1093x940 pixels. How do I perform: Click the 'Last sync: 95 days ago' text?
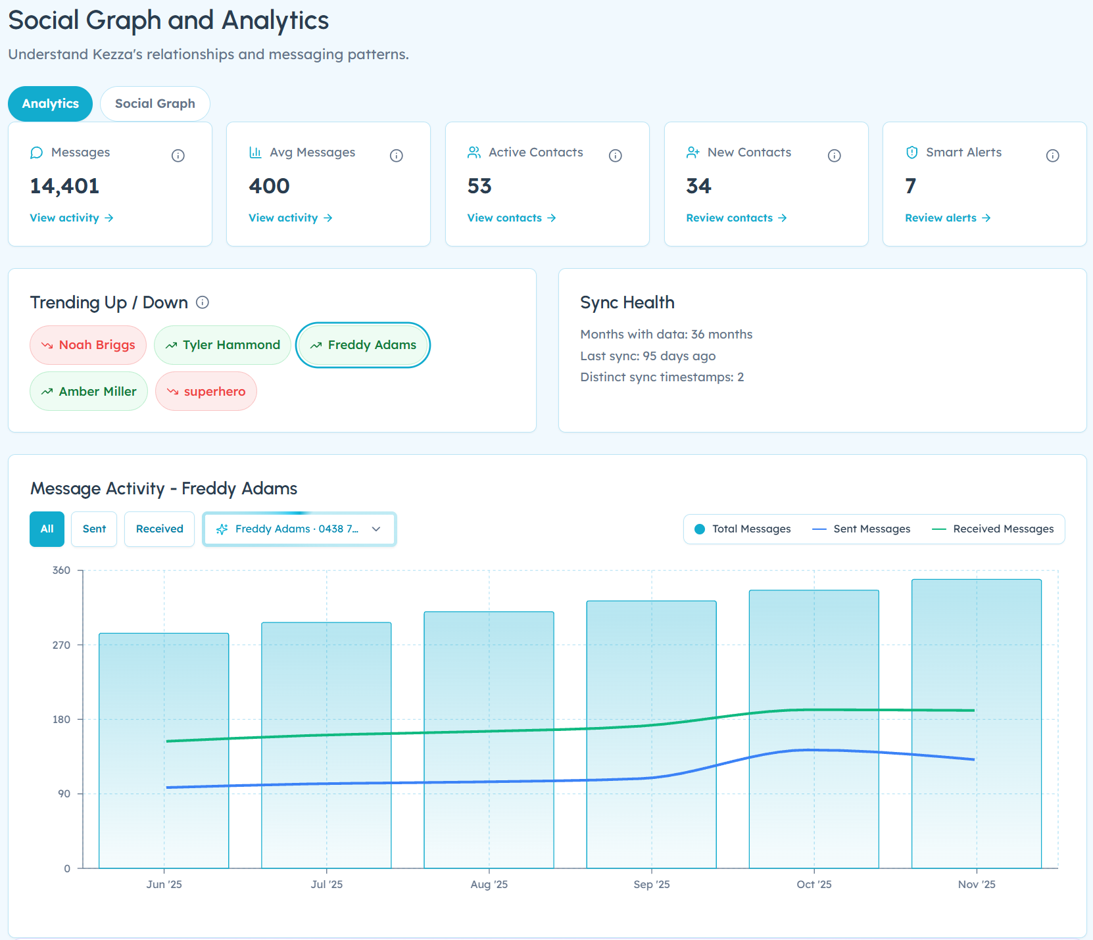(648, 356)
